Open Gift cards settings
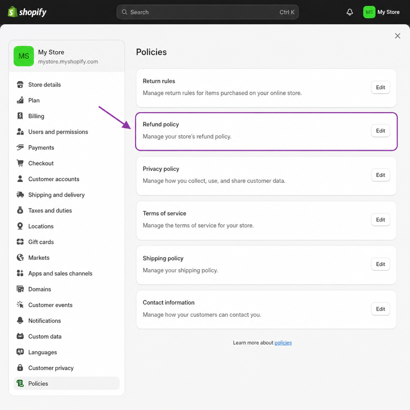This screenshot has width=410, height=410. pos(67,242)
